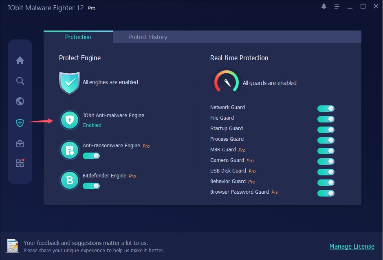Switch off USB Disk Guard
This screenshot has height=260, width=383.
326,172
